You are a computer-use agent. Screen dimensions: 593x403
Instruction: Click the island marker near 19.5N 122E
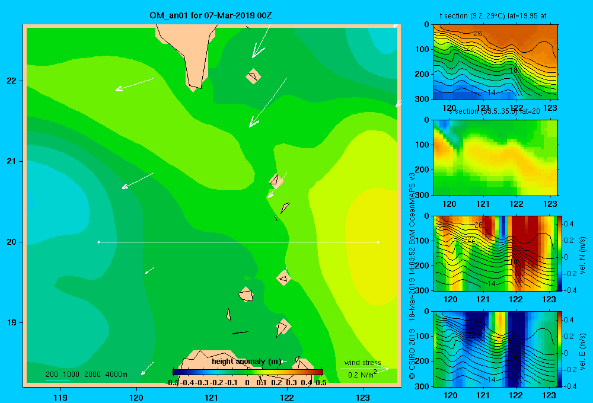point(283,278)
